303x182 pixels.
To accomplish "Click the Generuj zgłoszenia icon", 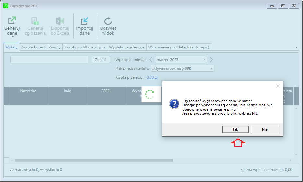I will click(35, 21).
